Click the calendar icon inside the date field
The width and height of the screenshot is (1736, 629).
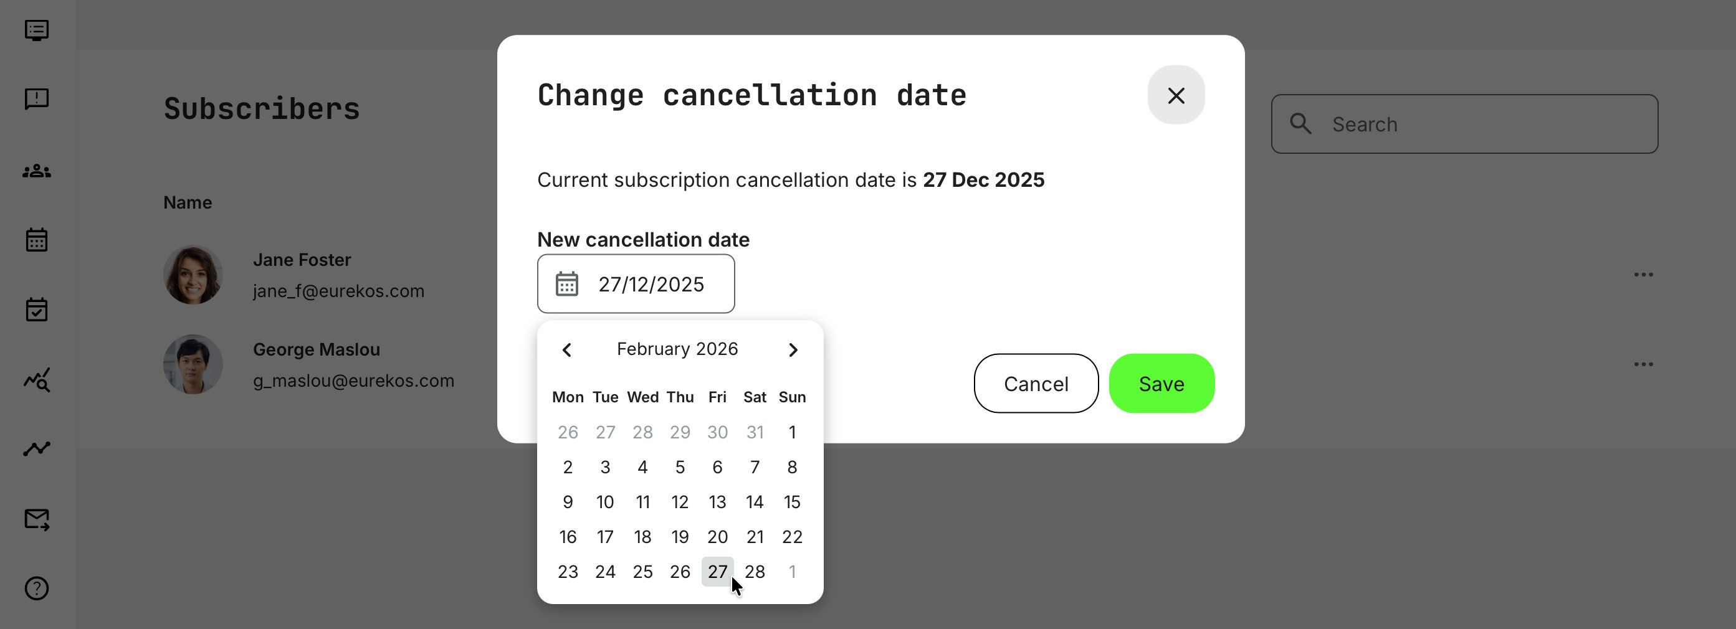tap(568, 283)
